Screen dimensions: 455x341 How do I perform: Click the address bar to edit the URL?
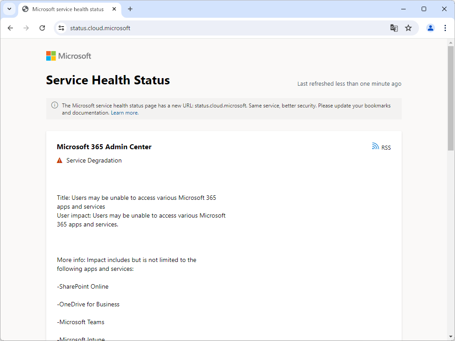pyautogui.click(x=178, y=28)
